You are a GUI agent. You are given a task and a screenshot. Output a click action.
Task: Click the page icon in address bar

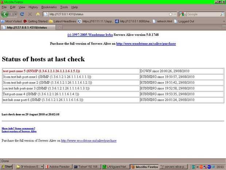point(46,14)
